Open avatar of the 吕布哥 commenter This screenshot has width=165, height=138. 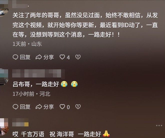point(4,77)
